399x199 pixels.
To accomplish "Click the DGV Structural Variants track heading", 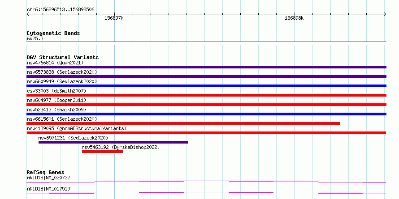I will [63, 57].
